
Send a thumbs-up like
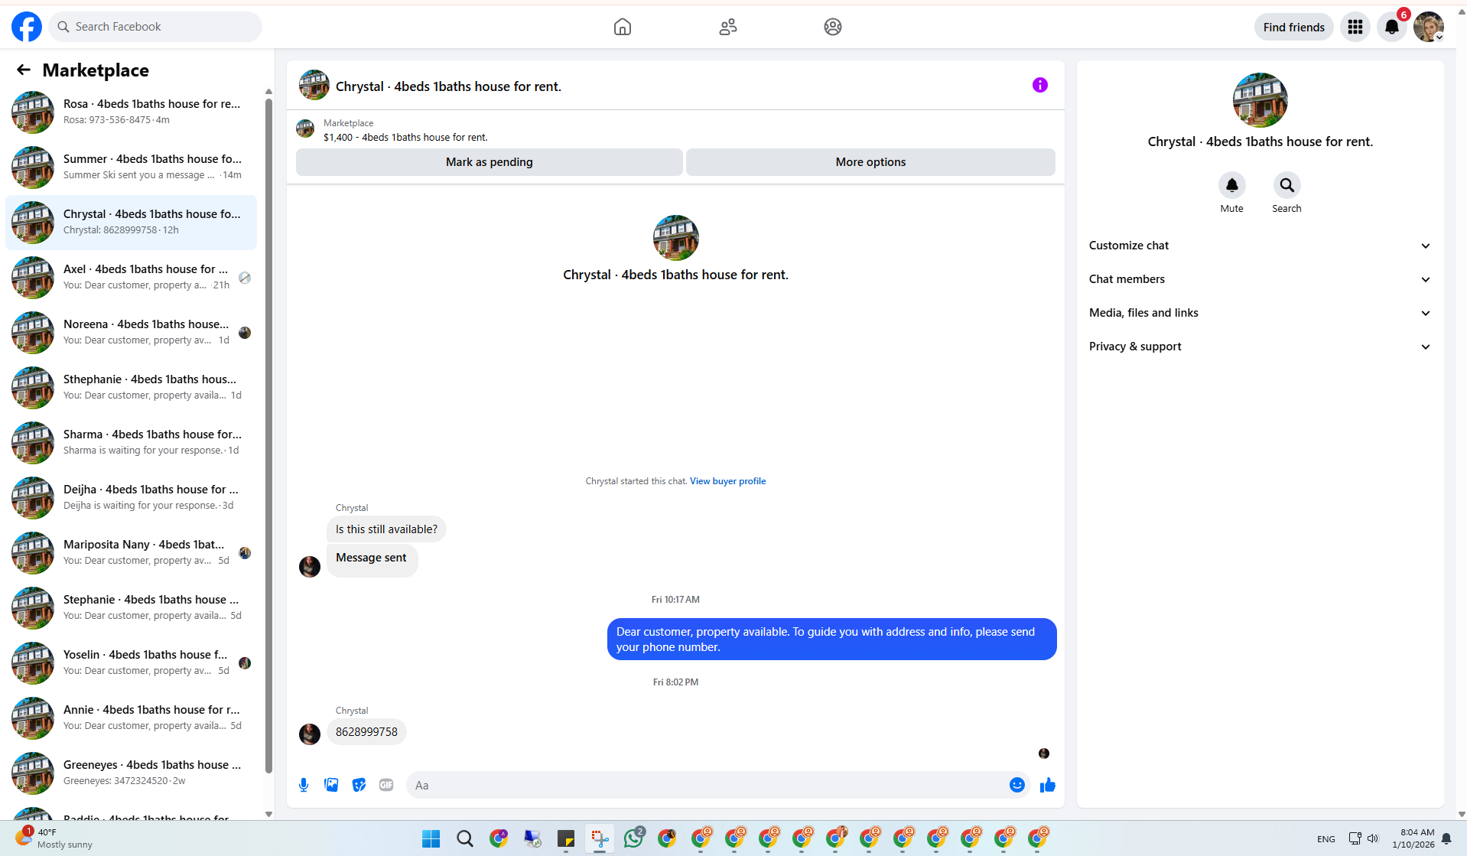point(1048,785)
